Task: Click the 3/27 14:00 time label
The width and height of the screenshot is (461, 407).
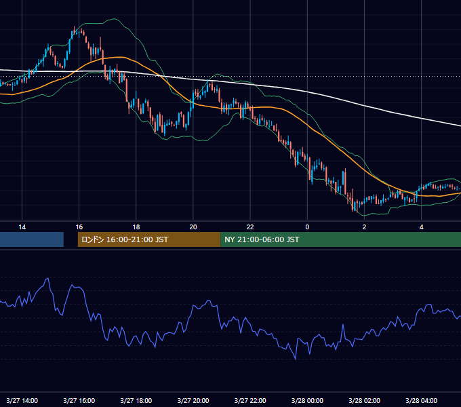Action: pos(22,400)
